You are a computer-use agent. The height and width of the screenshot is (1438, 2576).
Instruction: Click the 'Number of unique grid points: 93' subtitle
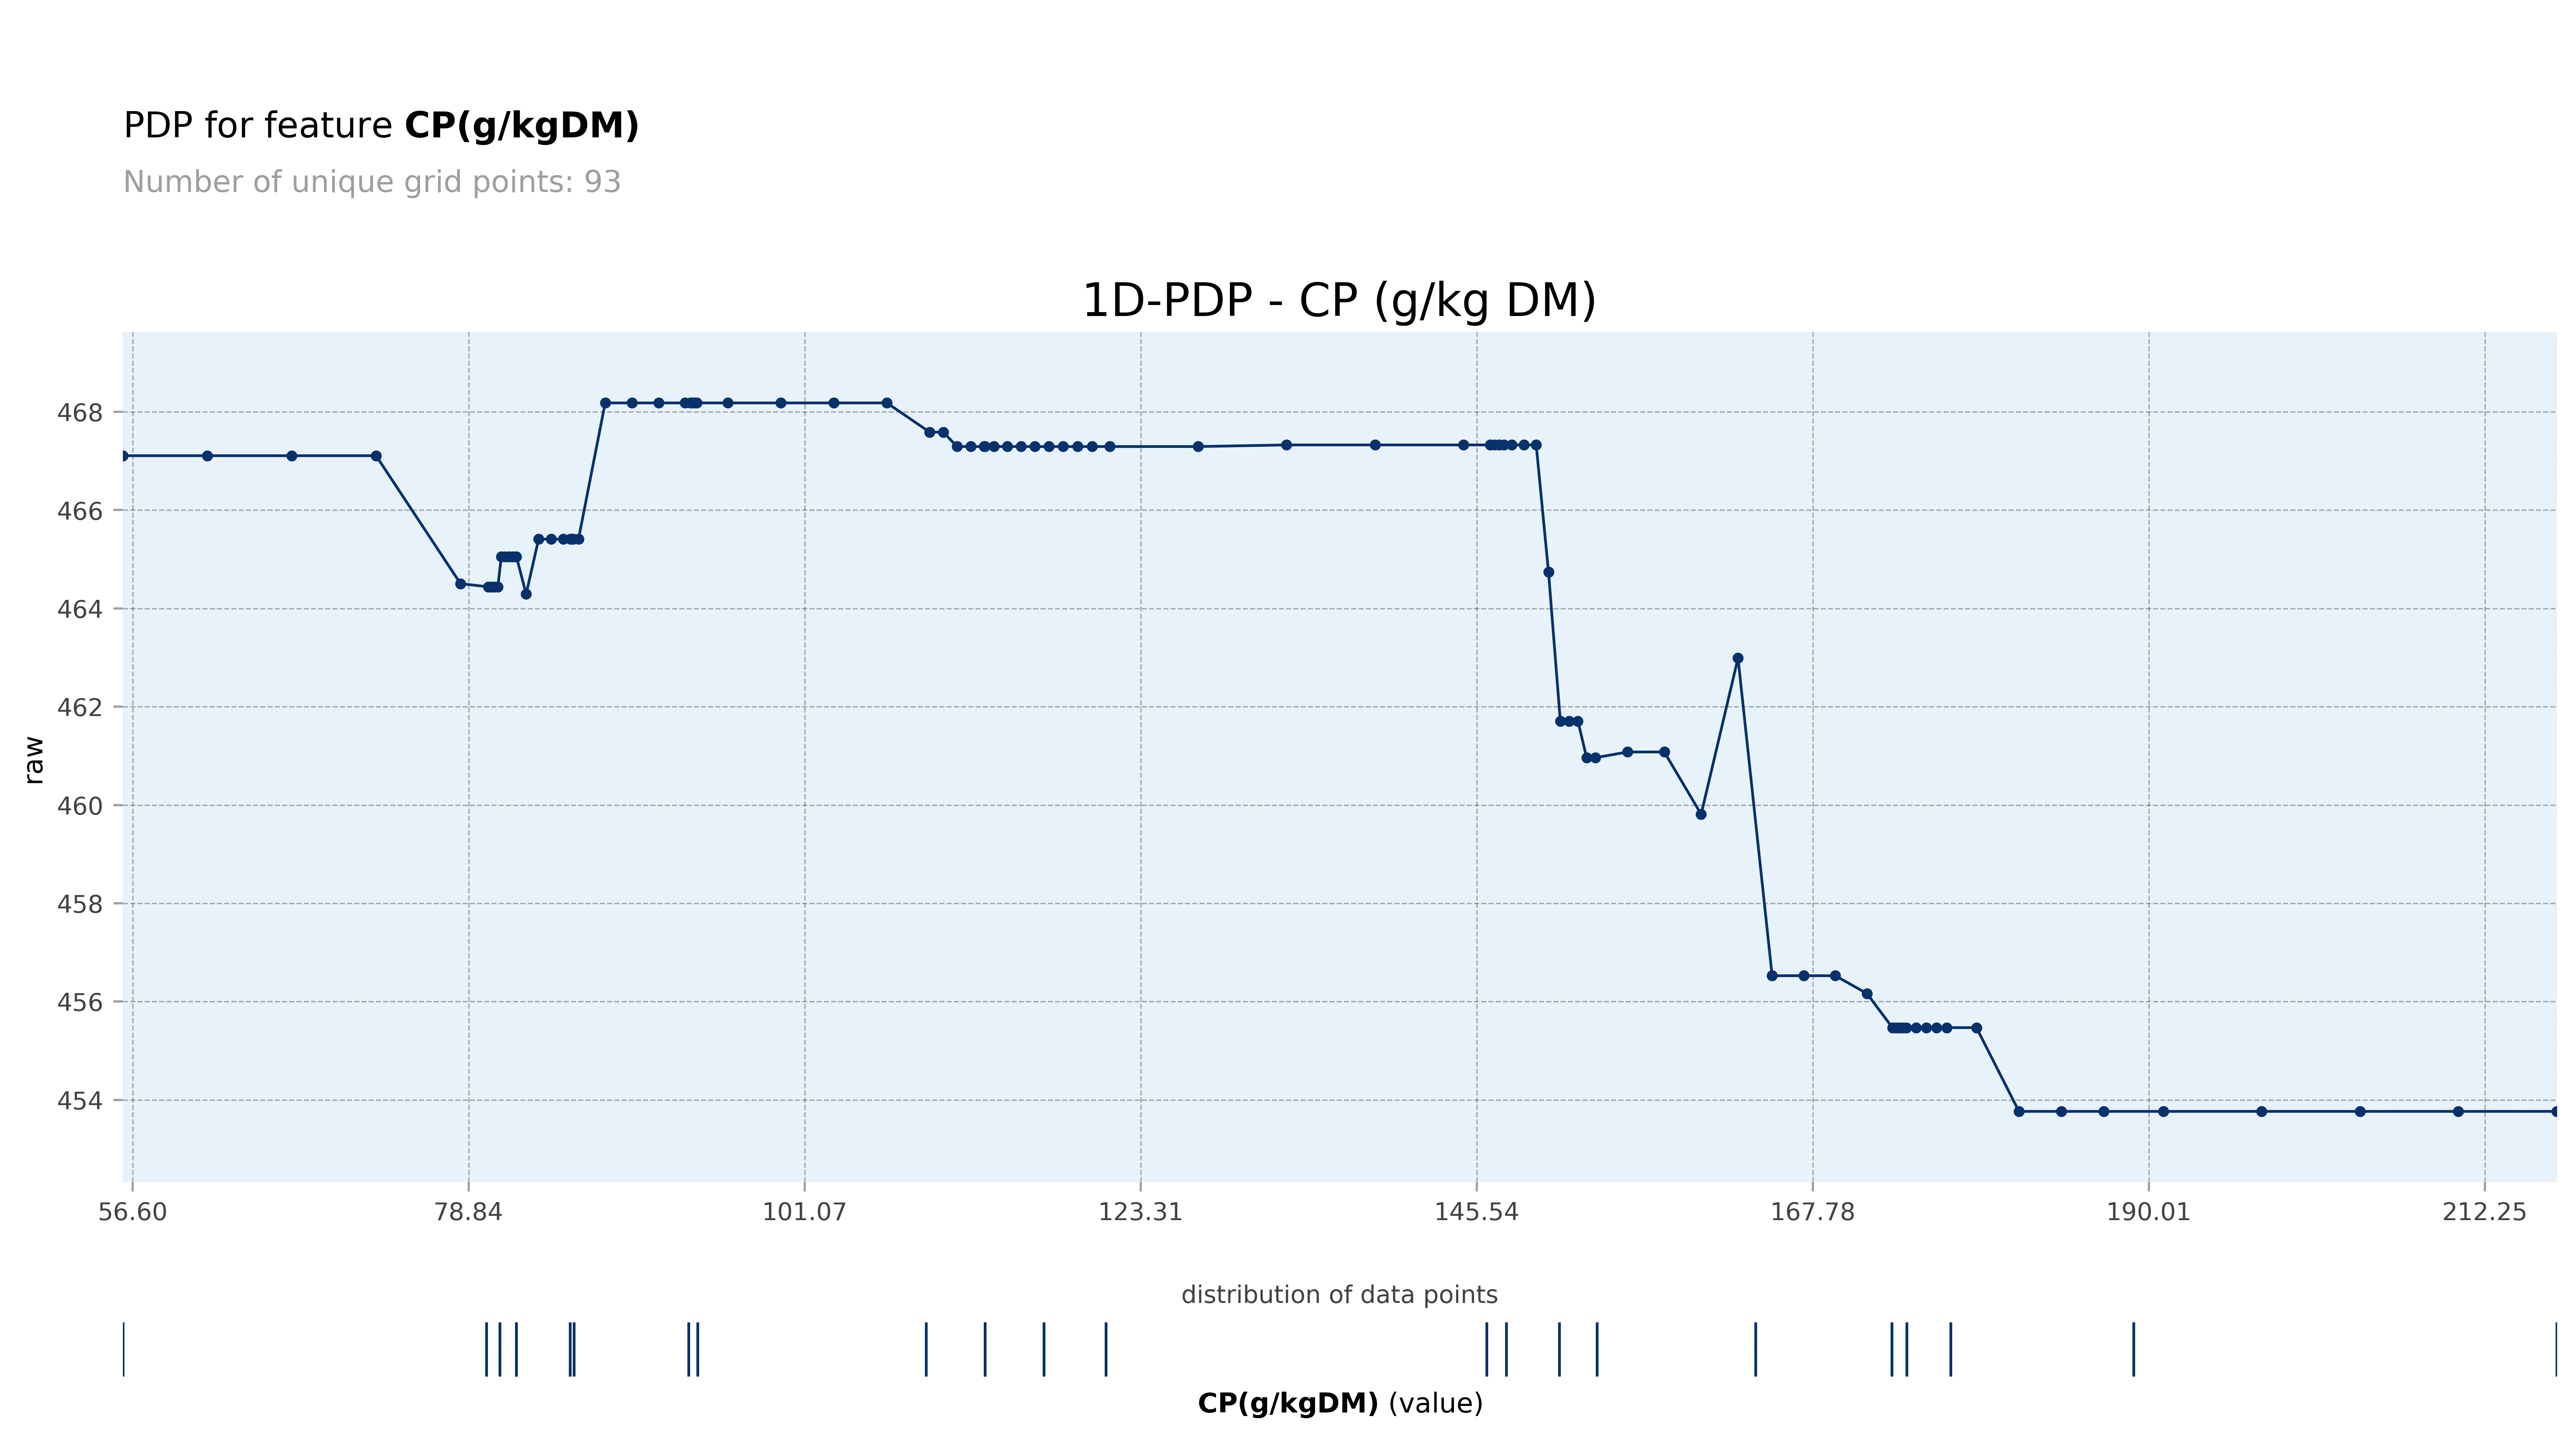tap(372, 182)
